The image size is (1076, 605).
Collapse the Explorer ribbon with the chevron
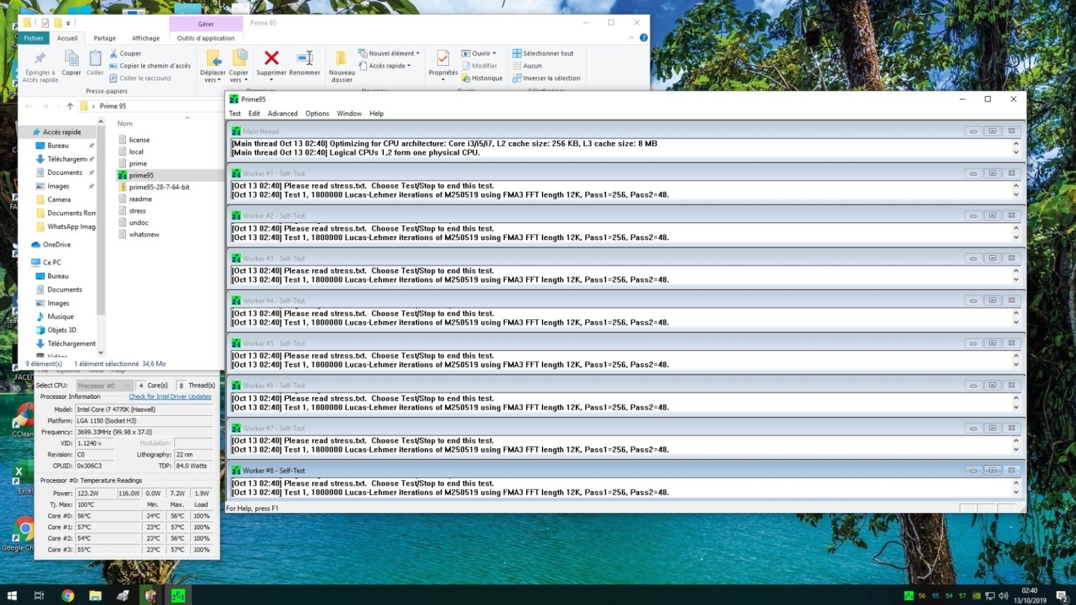(631, 38)
